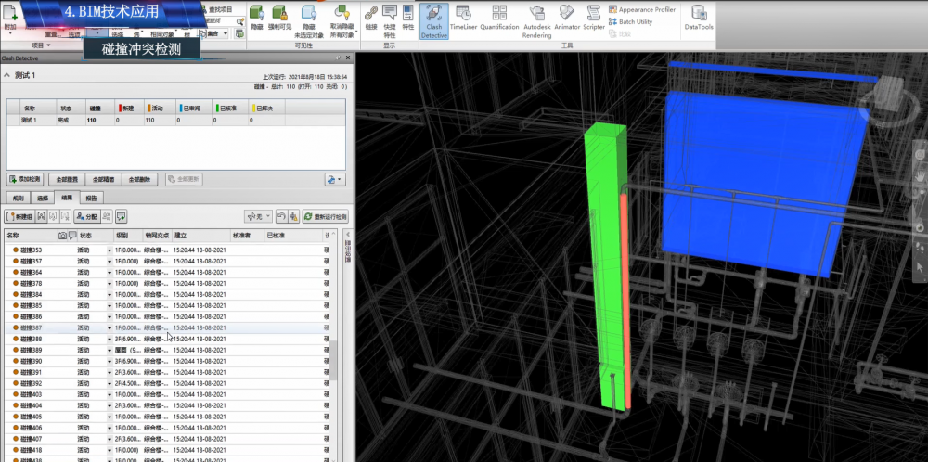Toggle the 链接 links display button
This screenshot has width=928, height=462.
(x=371, y=18)
